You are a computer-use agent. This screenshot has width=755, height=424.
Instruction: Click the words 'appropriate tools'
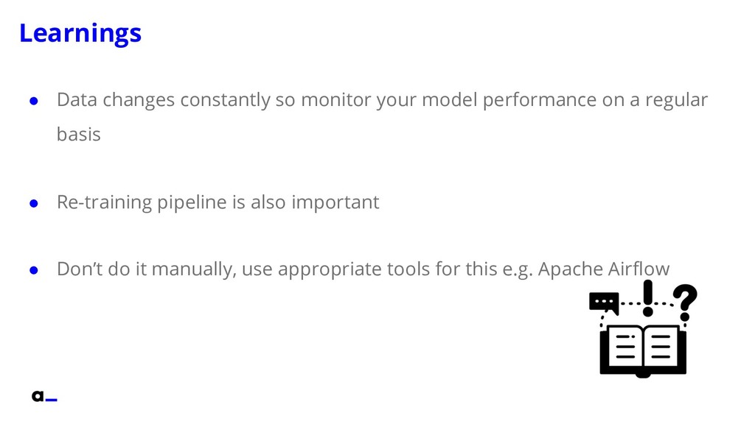[354, 269]
